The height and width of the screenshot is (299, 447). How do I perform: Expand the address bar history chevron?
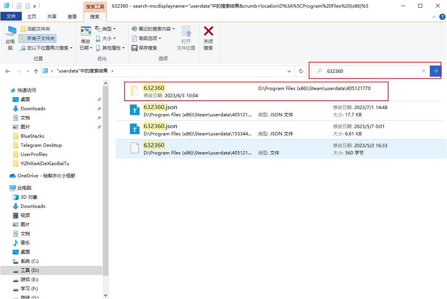point(289,71)
